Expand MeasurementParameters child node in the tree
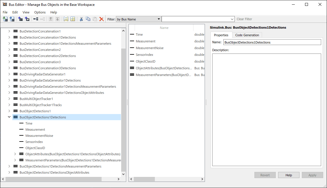Screen dimensions: 327x188 point(15,160)
